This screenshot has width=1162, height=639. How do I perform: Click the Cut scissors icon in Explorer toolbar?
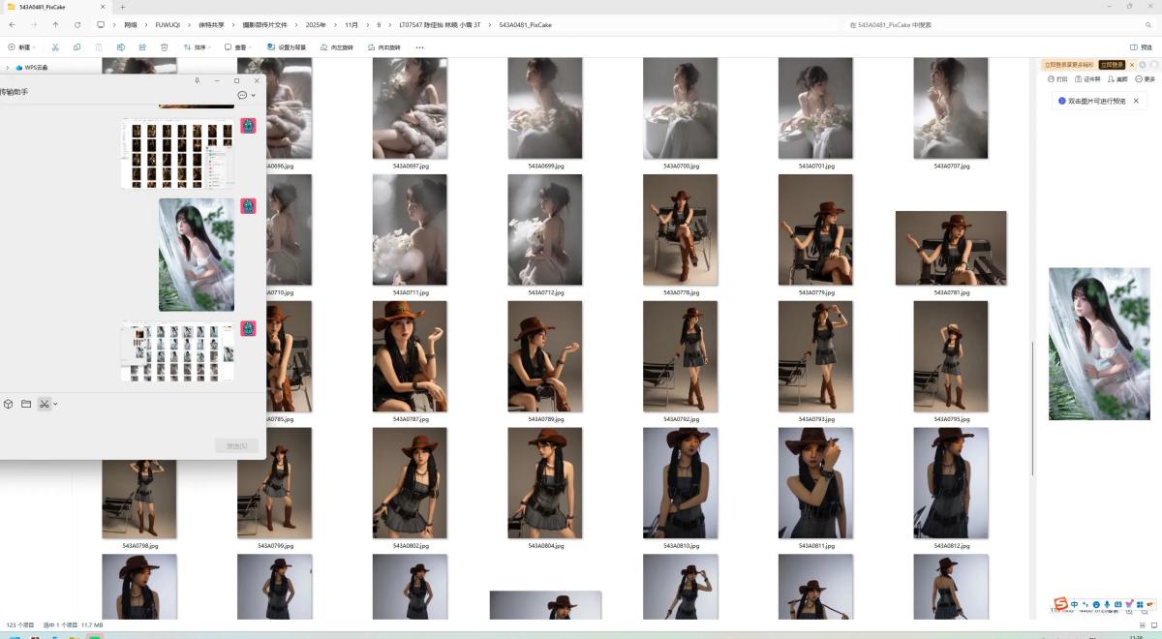pos(55,46)
